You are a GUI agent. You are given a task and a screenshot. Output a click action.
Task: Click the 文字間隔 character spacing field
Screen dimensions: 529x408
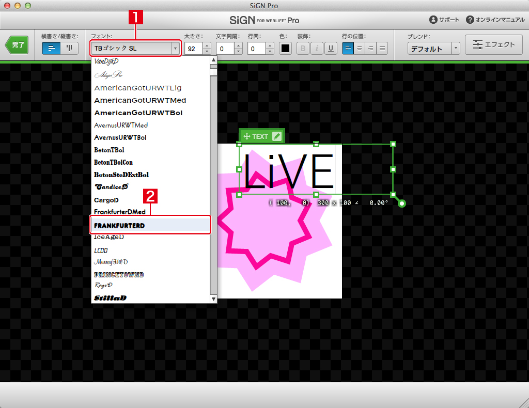(x=225, y=49)
